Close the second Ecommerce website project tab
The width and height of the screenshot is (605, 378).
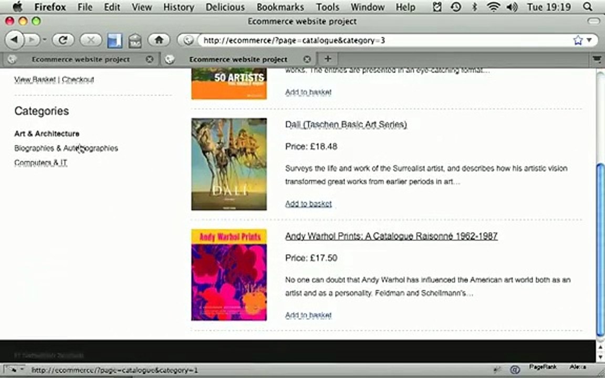[307, 59]
